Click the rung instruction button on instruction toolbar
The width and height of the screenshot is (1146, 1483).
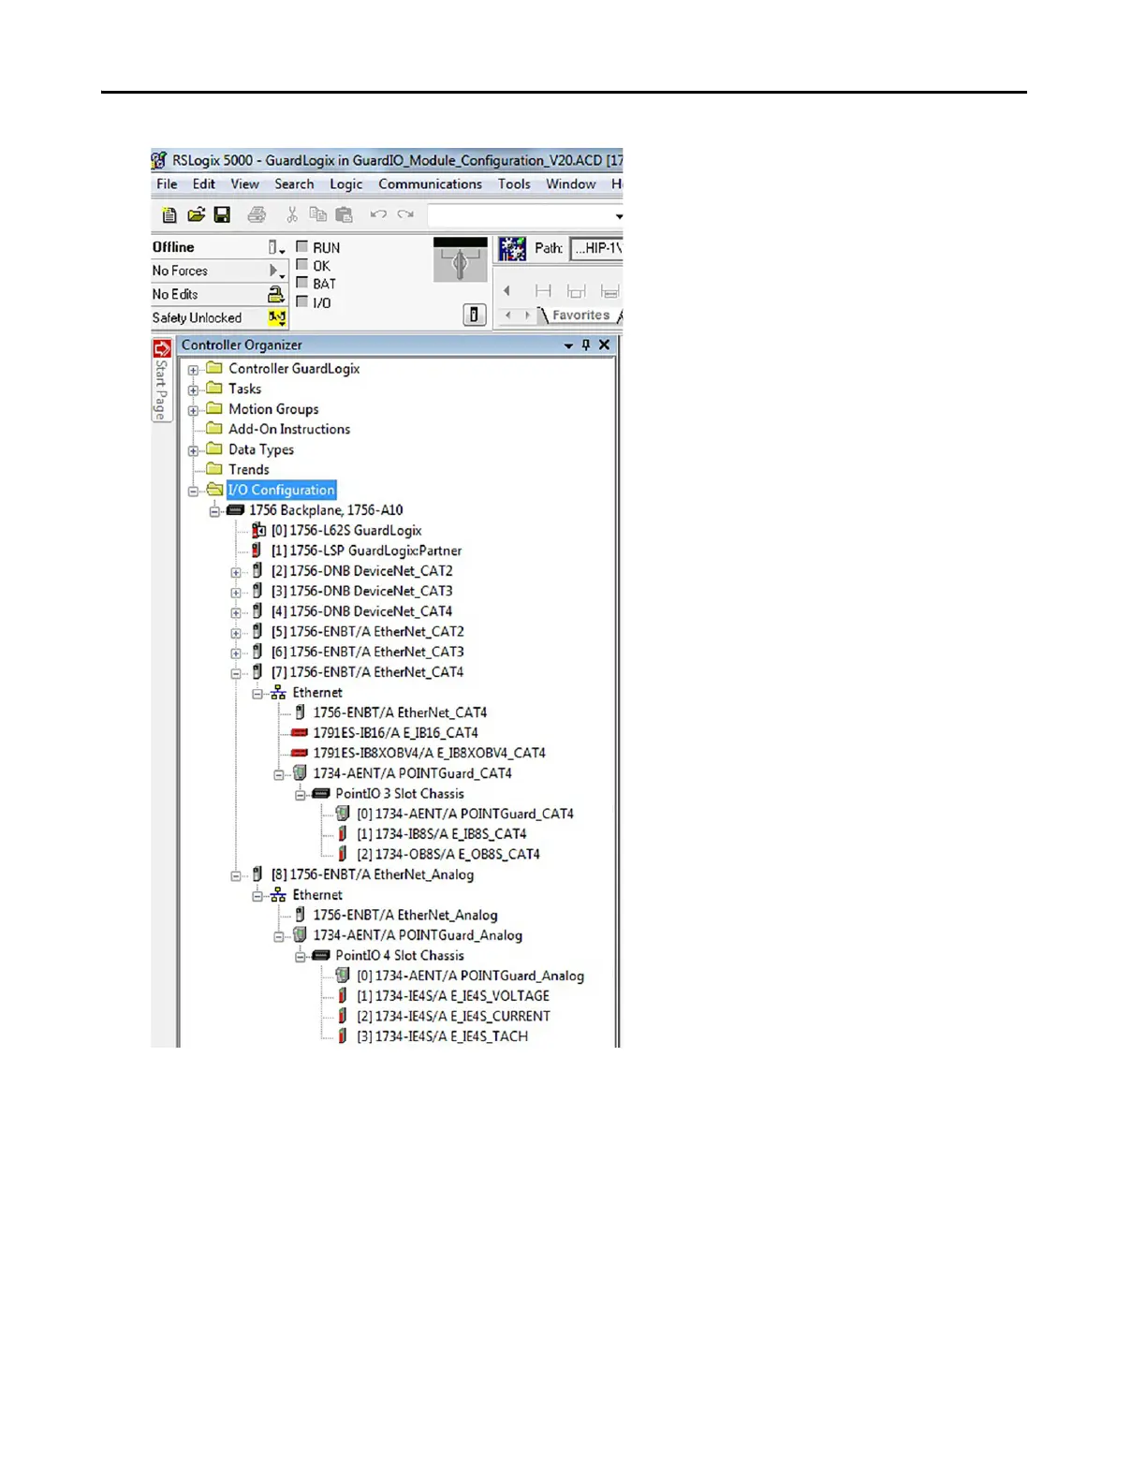[x=543, y=291]
